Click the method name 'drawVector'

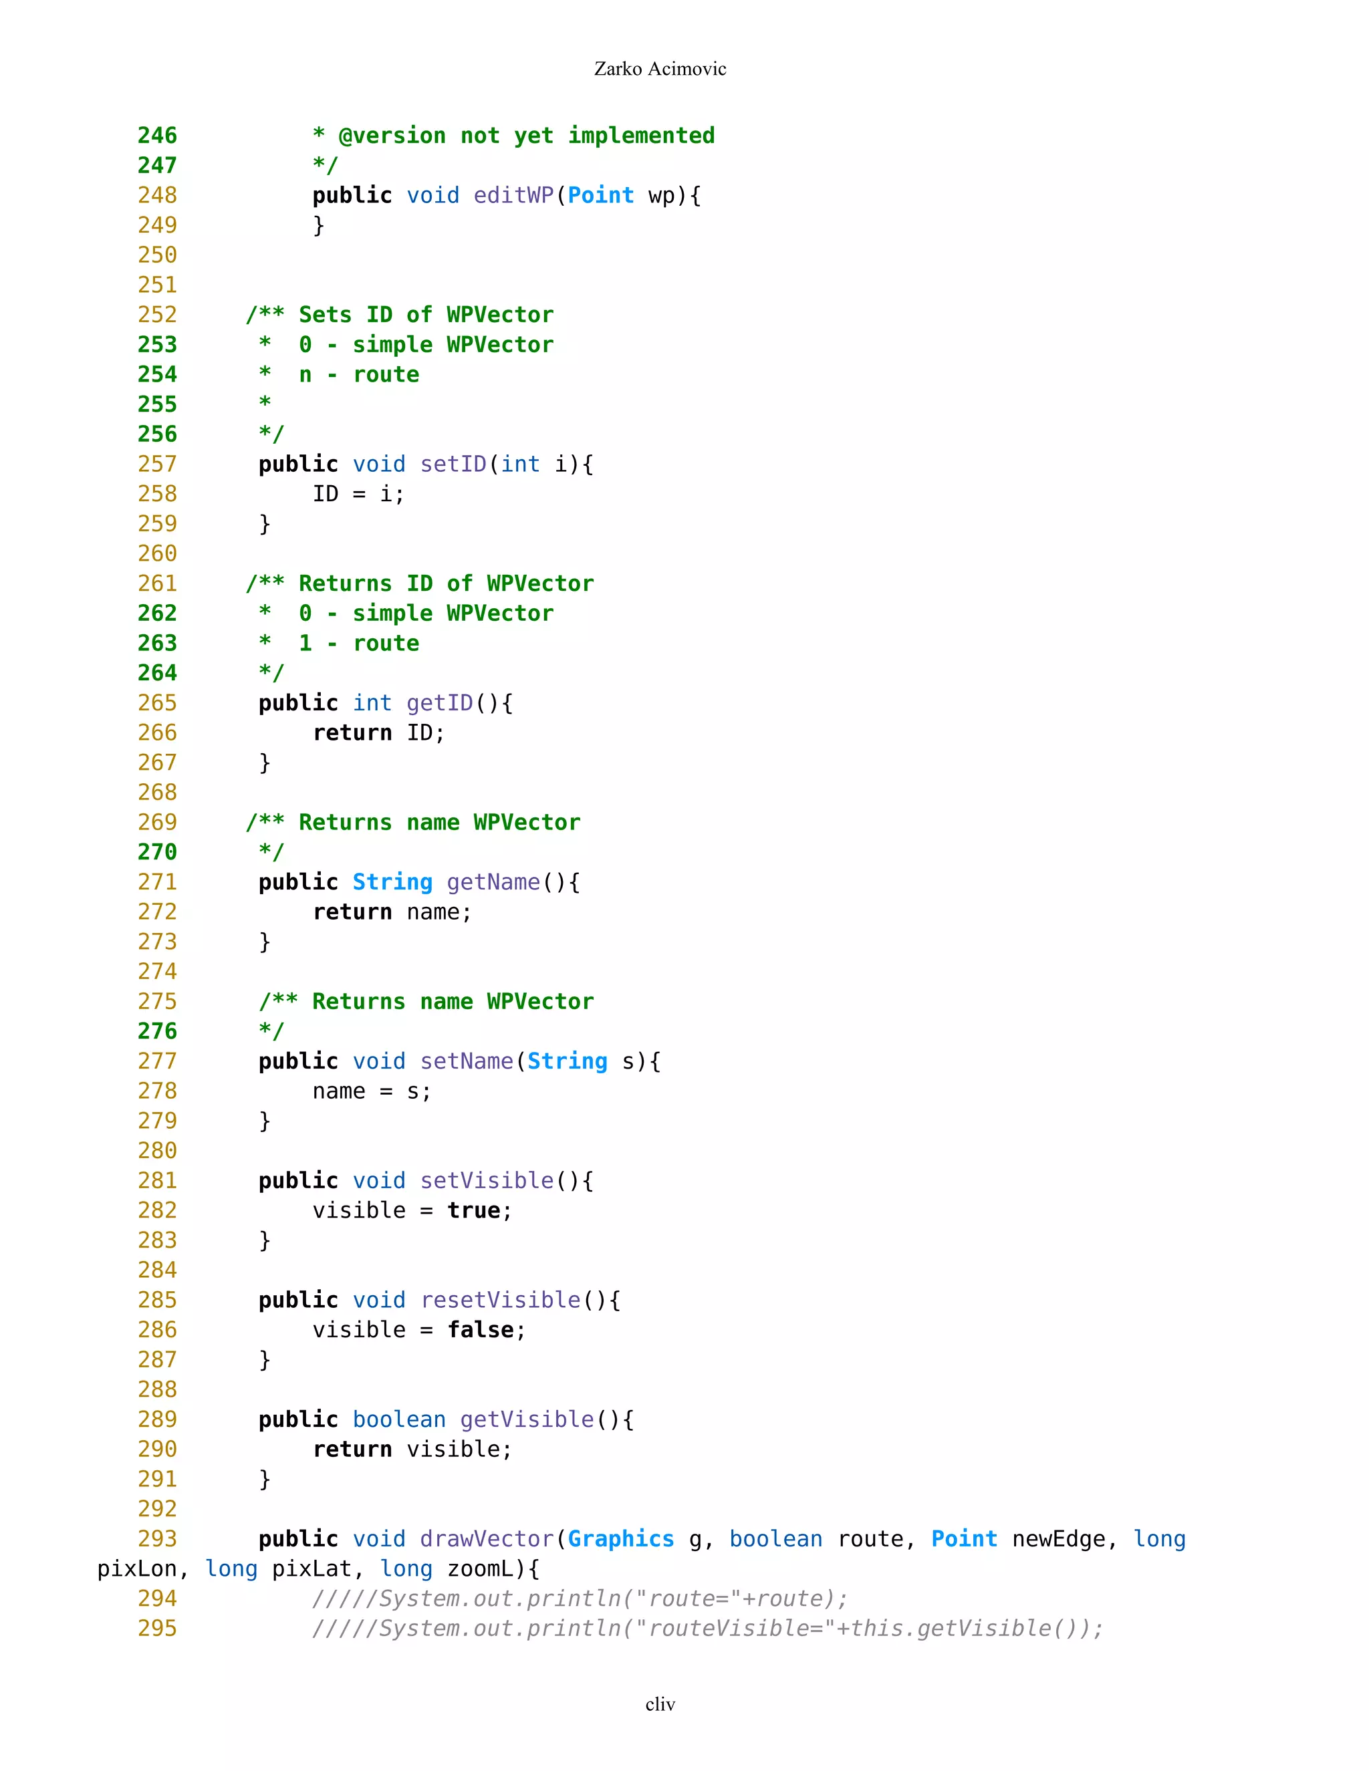(487, 1539)
